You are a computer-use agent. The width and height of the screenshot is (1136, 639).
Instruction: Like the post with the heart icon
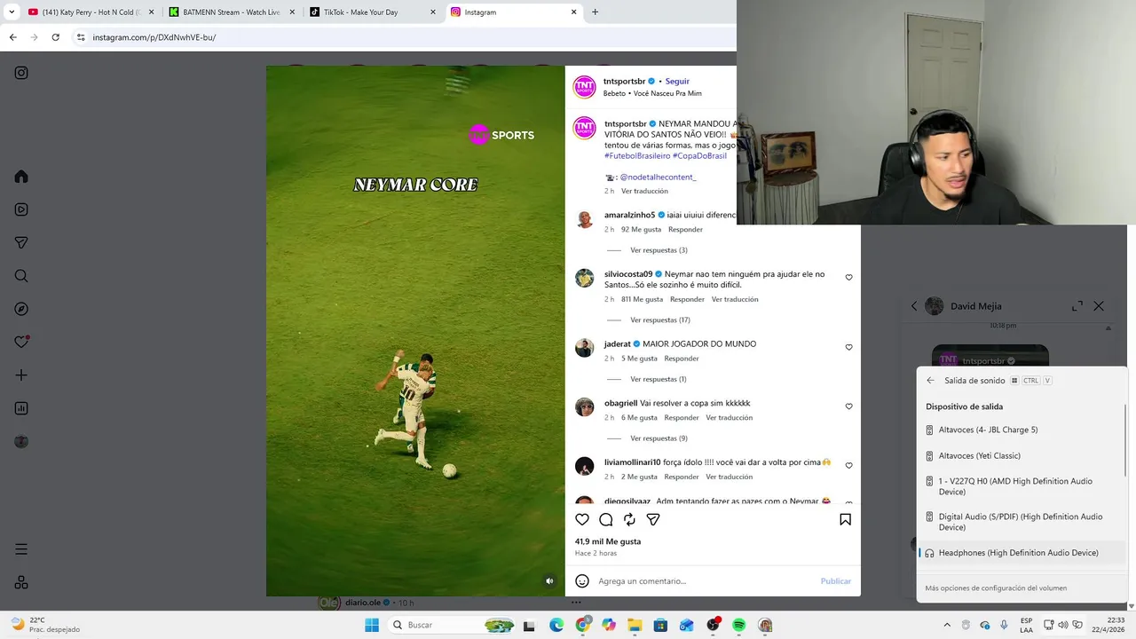point(582,519)
